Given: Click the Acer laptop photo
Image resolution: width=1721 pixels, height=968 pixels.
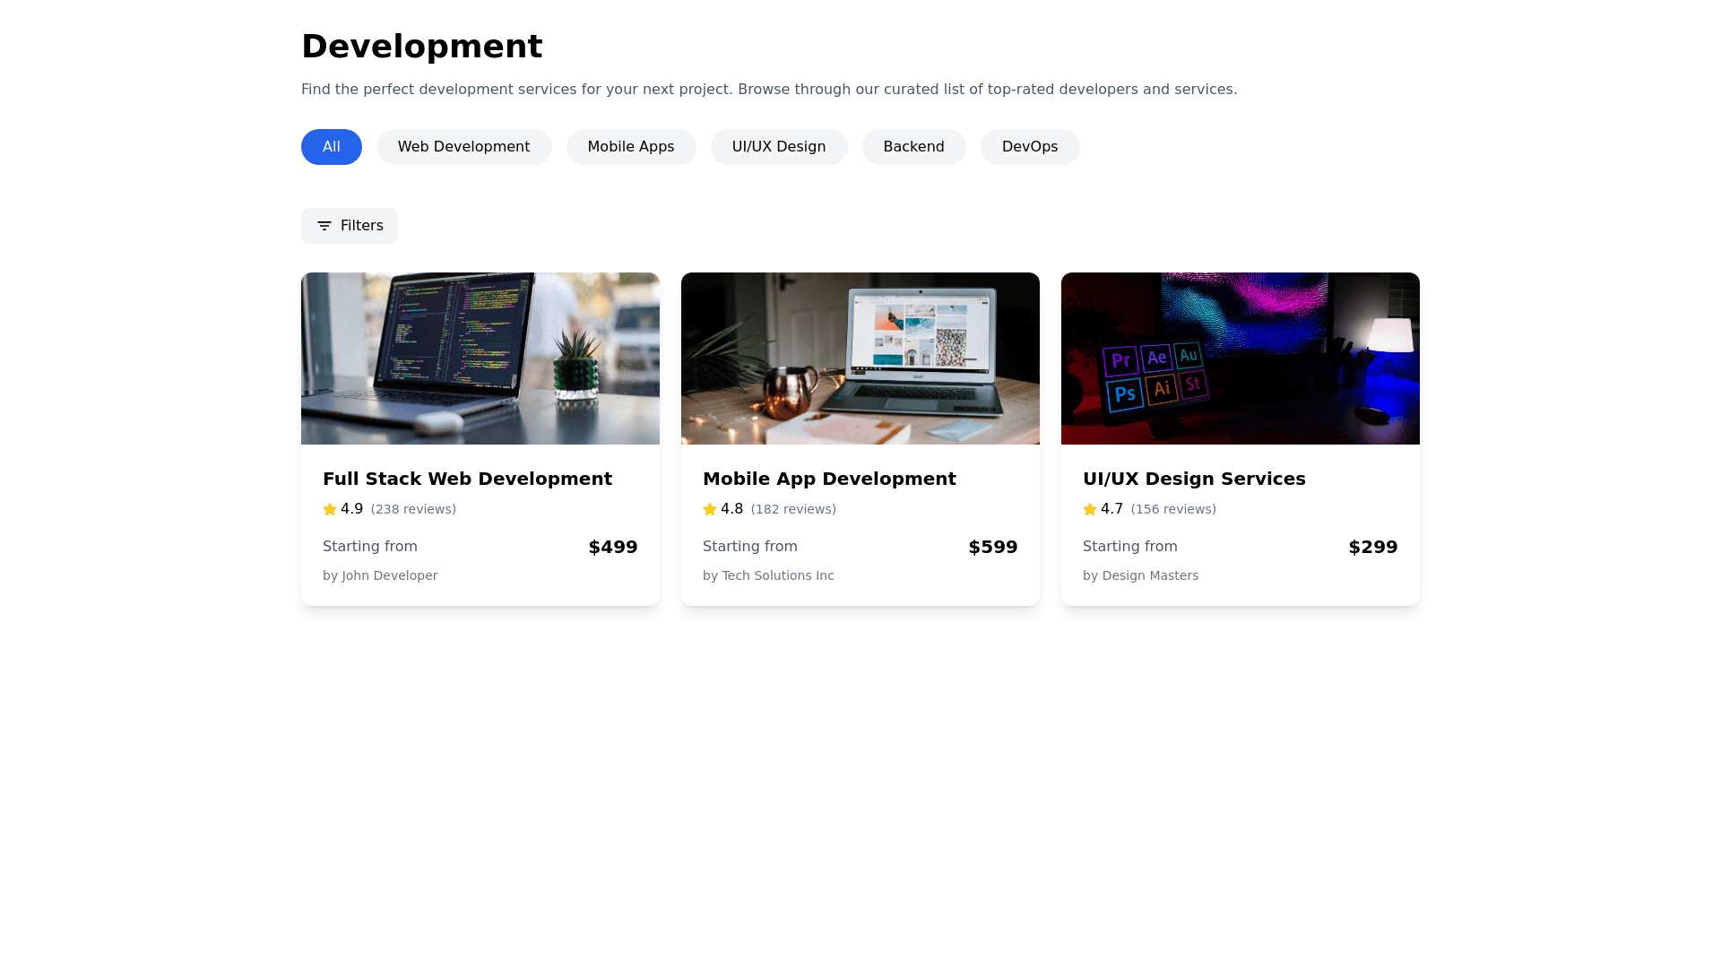Looking at the screenshot, I should 860,359.
